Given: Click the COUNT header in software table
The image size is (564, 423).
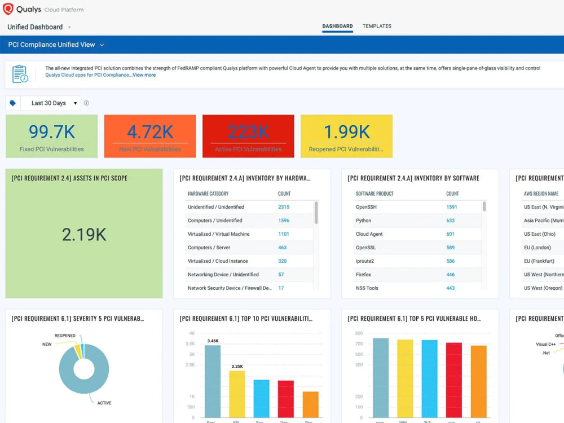Looking at the screenshot, I should (x=452, y=193).
